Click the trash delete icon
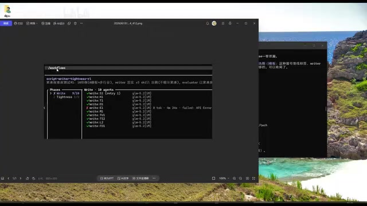 75,23
